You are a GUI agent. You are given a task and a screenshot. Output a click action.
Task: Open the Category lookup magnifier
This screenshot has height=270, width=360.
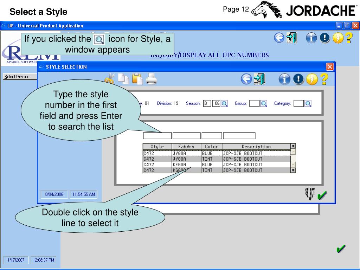click(308, 104)
